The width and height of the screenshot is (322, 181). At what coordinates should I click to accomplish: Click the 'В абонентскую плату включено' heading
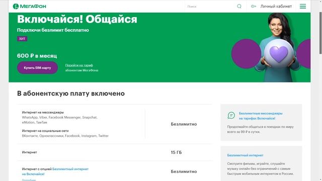(x=71, y=94)
